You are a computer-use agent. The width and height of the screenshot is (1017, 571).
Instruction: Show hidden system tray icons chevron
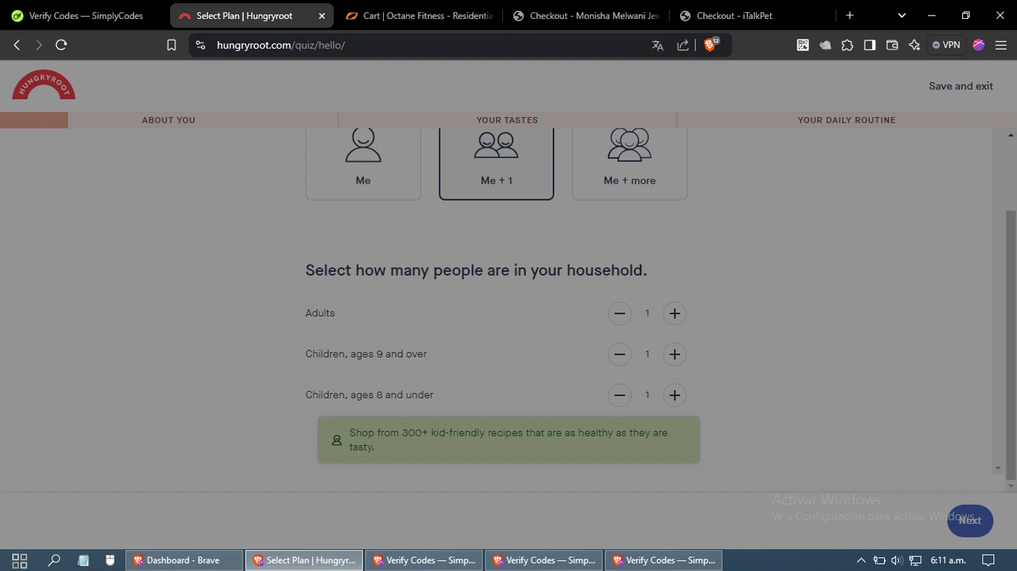861,560
